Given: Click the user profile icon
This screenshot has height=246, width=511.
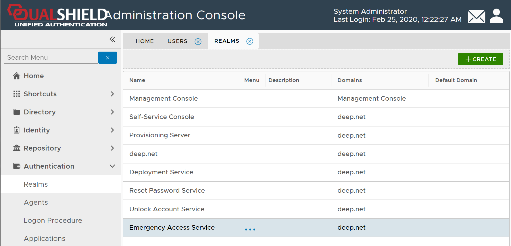Looking at the screenshot, I should (496, 16).
